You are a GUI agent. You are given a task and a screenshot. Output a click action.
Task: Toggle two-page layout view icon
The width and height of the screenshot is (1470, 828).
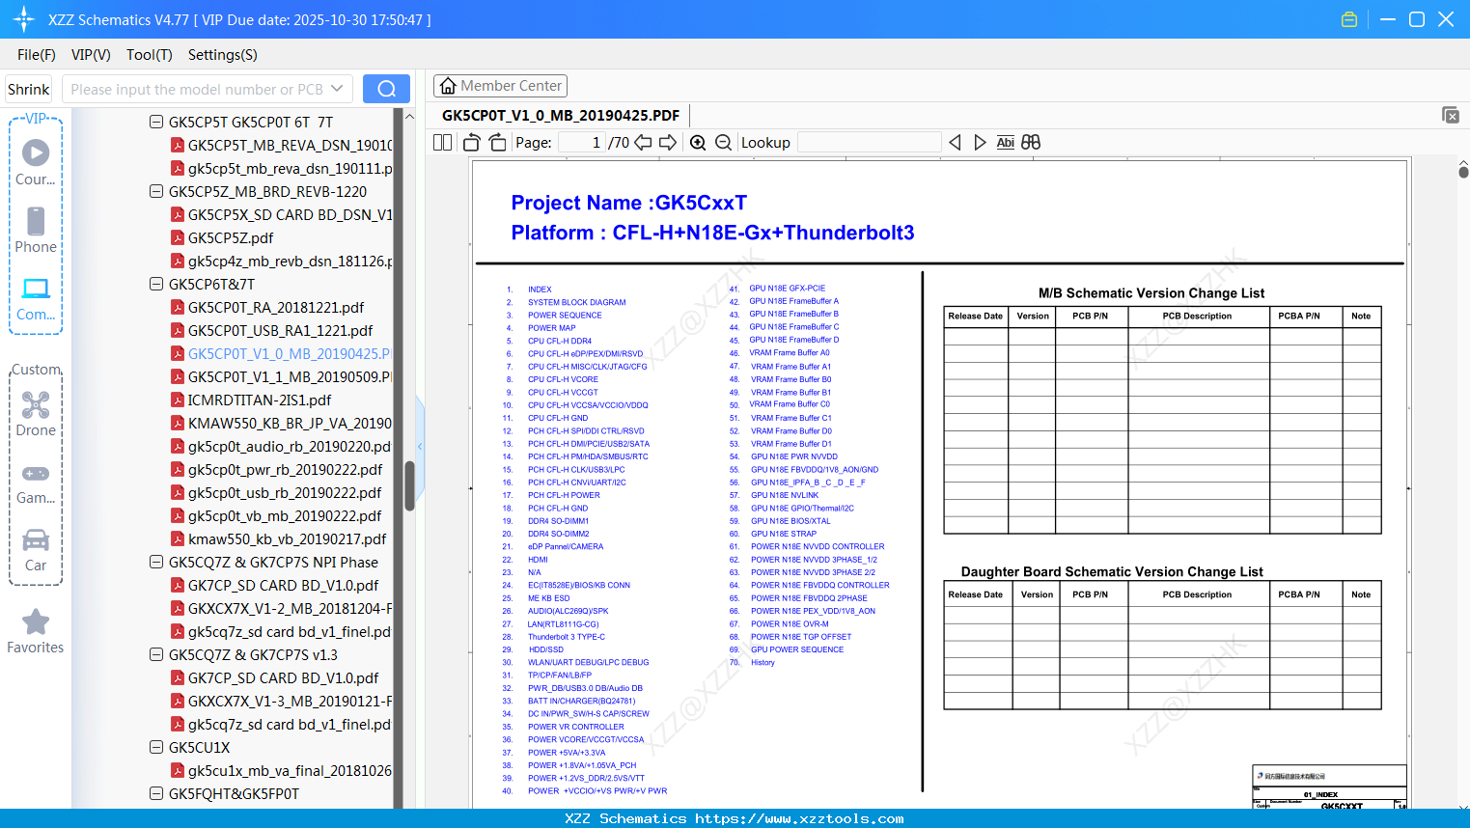pos(443,143)
